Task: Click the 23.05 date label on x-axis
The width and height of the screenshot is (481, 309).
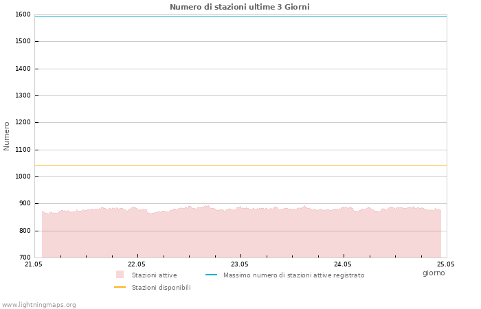Action: click(240, 264)
